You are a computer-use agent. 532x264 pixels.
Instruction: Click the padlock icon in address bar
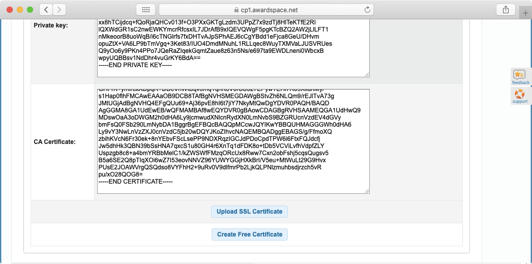[236, 10]
